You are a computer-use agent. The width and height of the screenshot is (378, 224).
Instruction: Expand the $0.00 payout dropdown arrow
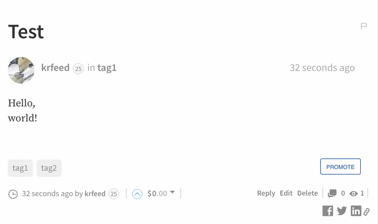tap(172, 192)
